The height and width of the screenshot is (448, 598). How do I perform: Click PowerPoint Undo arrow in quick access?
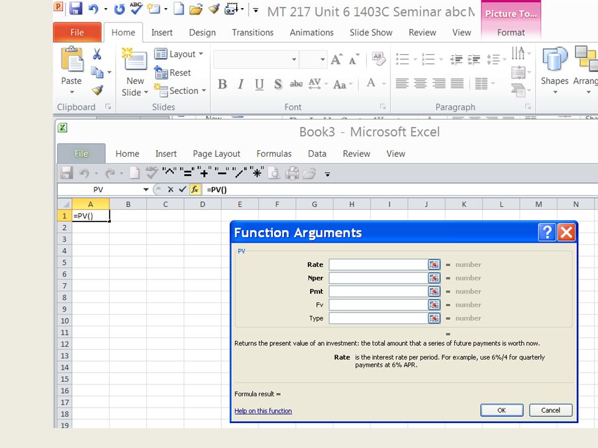pos(93,9)
